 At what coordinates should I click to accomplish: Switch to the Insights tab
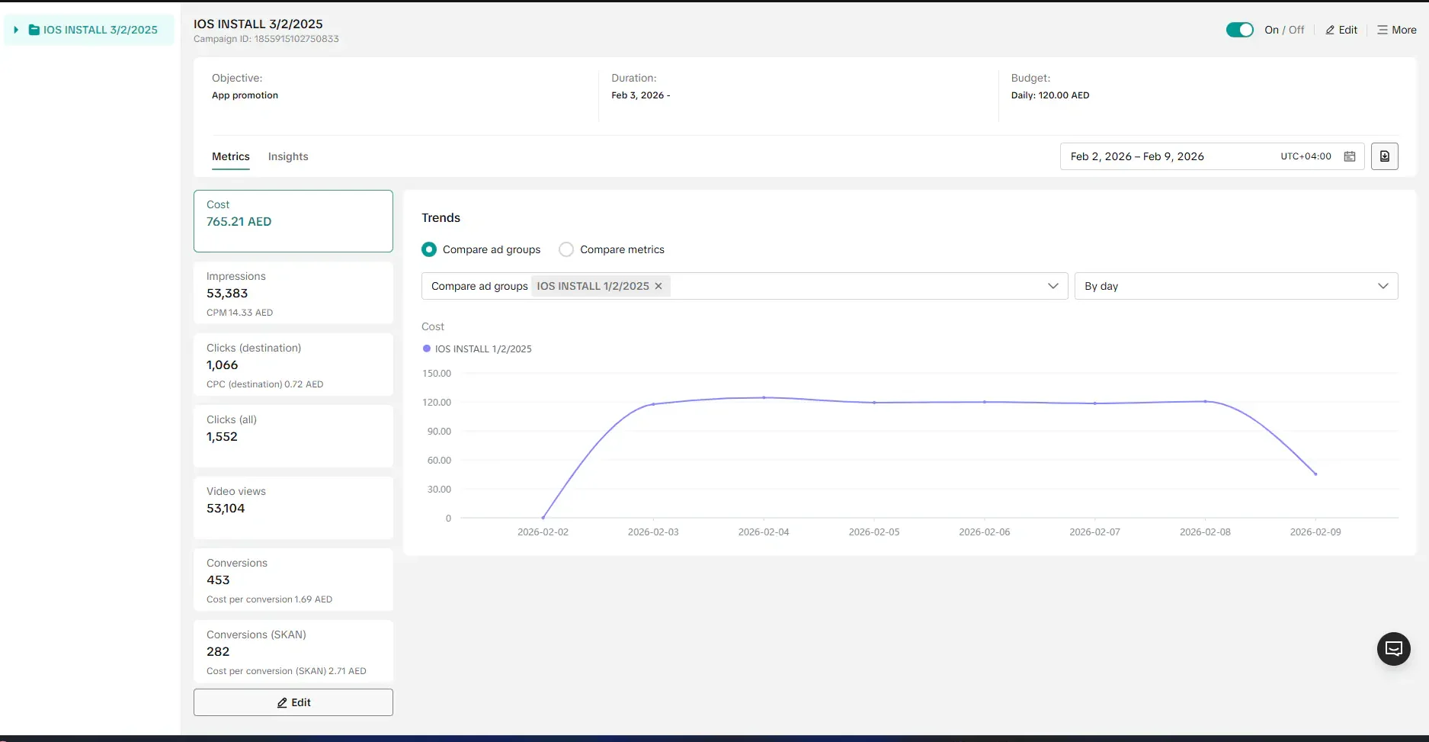click(287, 156)
